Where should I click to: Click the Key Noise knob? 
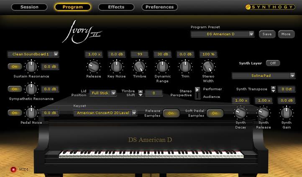117,67
